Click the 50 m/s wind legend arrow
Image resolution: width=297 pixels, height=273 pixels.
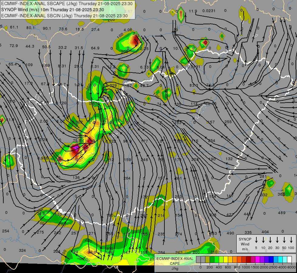pyautogui.click(x=284, y=240)
